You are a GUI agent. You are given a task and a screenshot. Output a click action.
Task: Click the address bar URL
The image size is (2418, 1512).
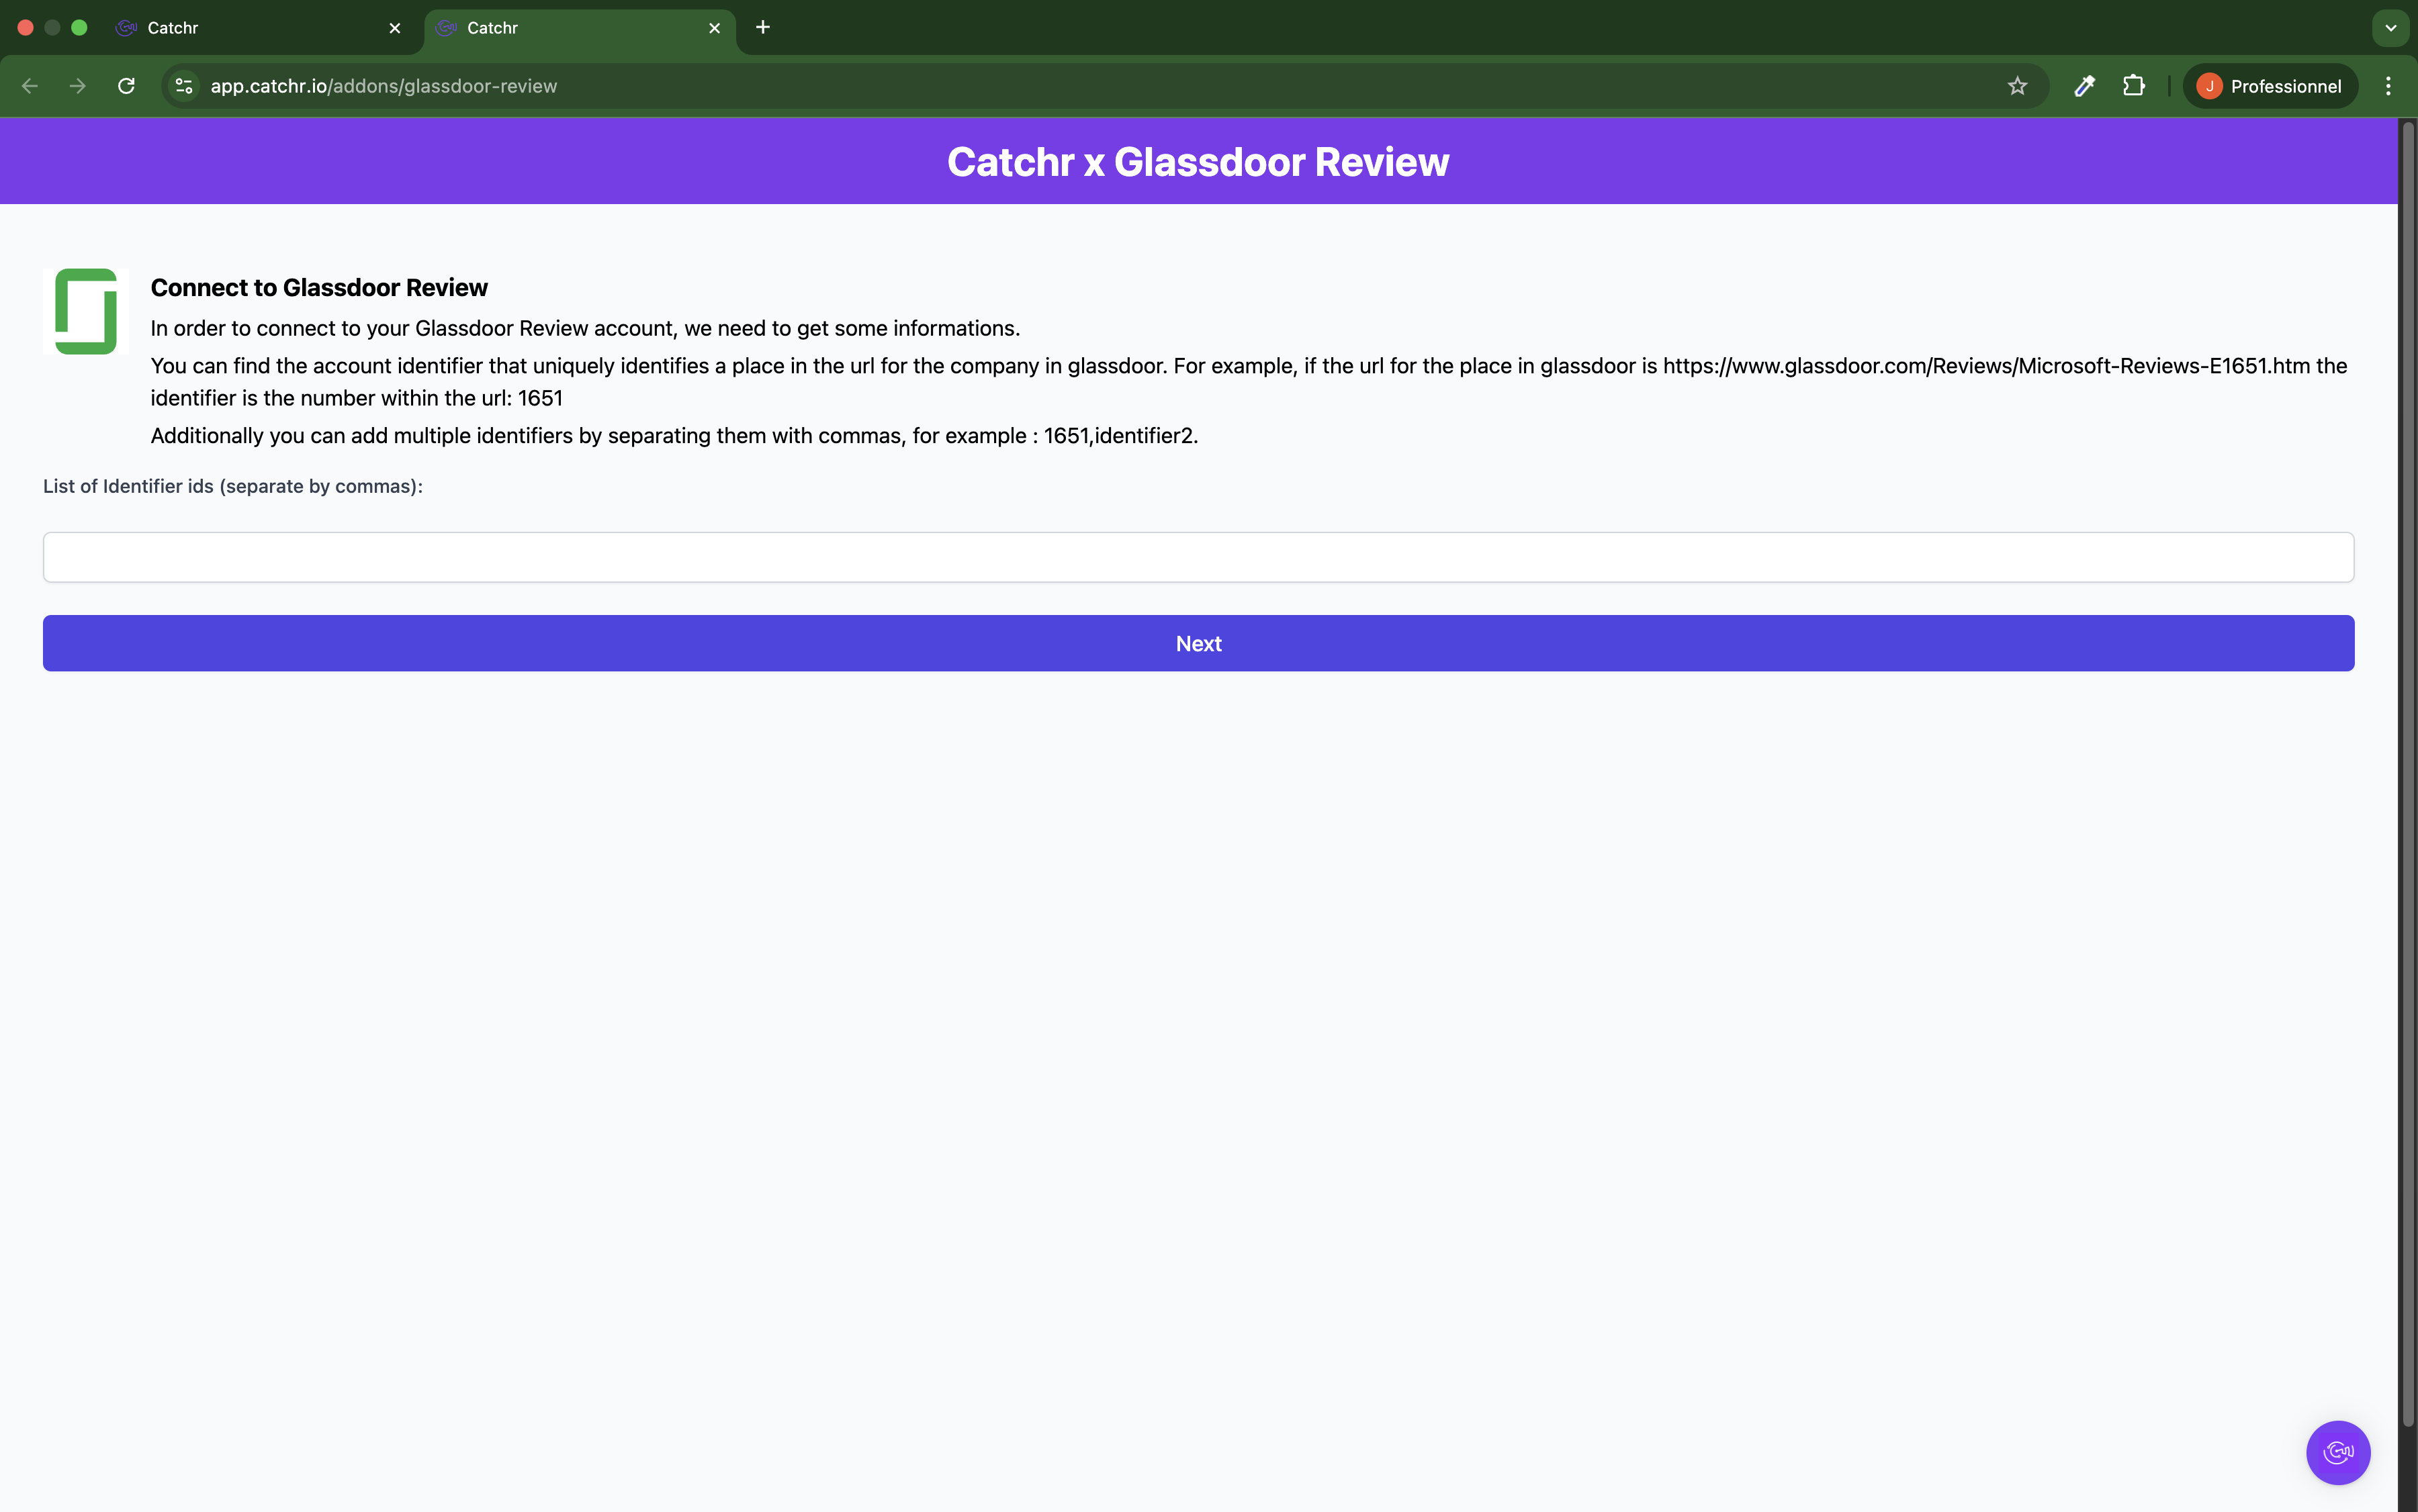(383, 86)
